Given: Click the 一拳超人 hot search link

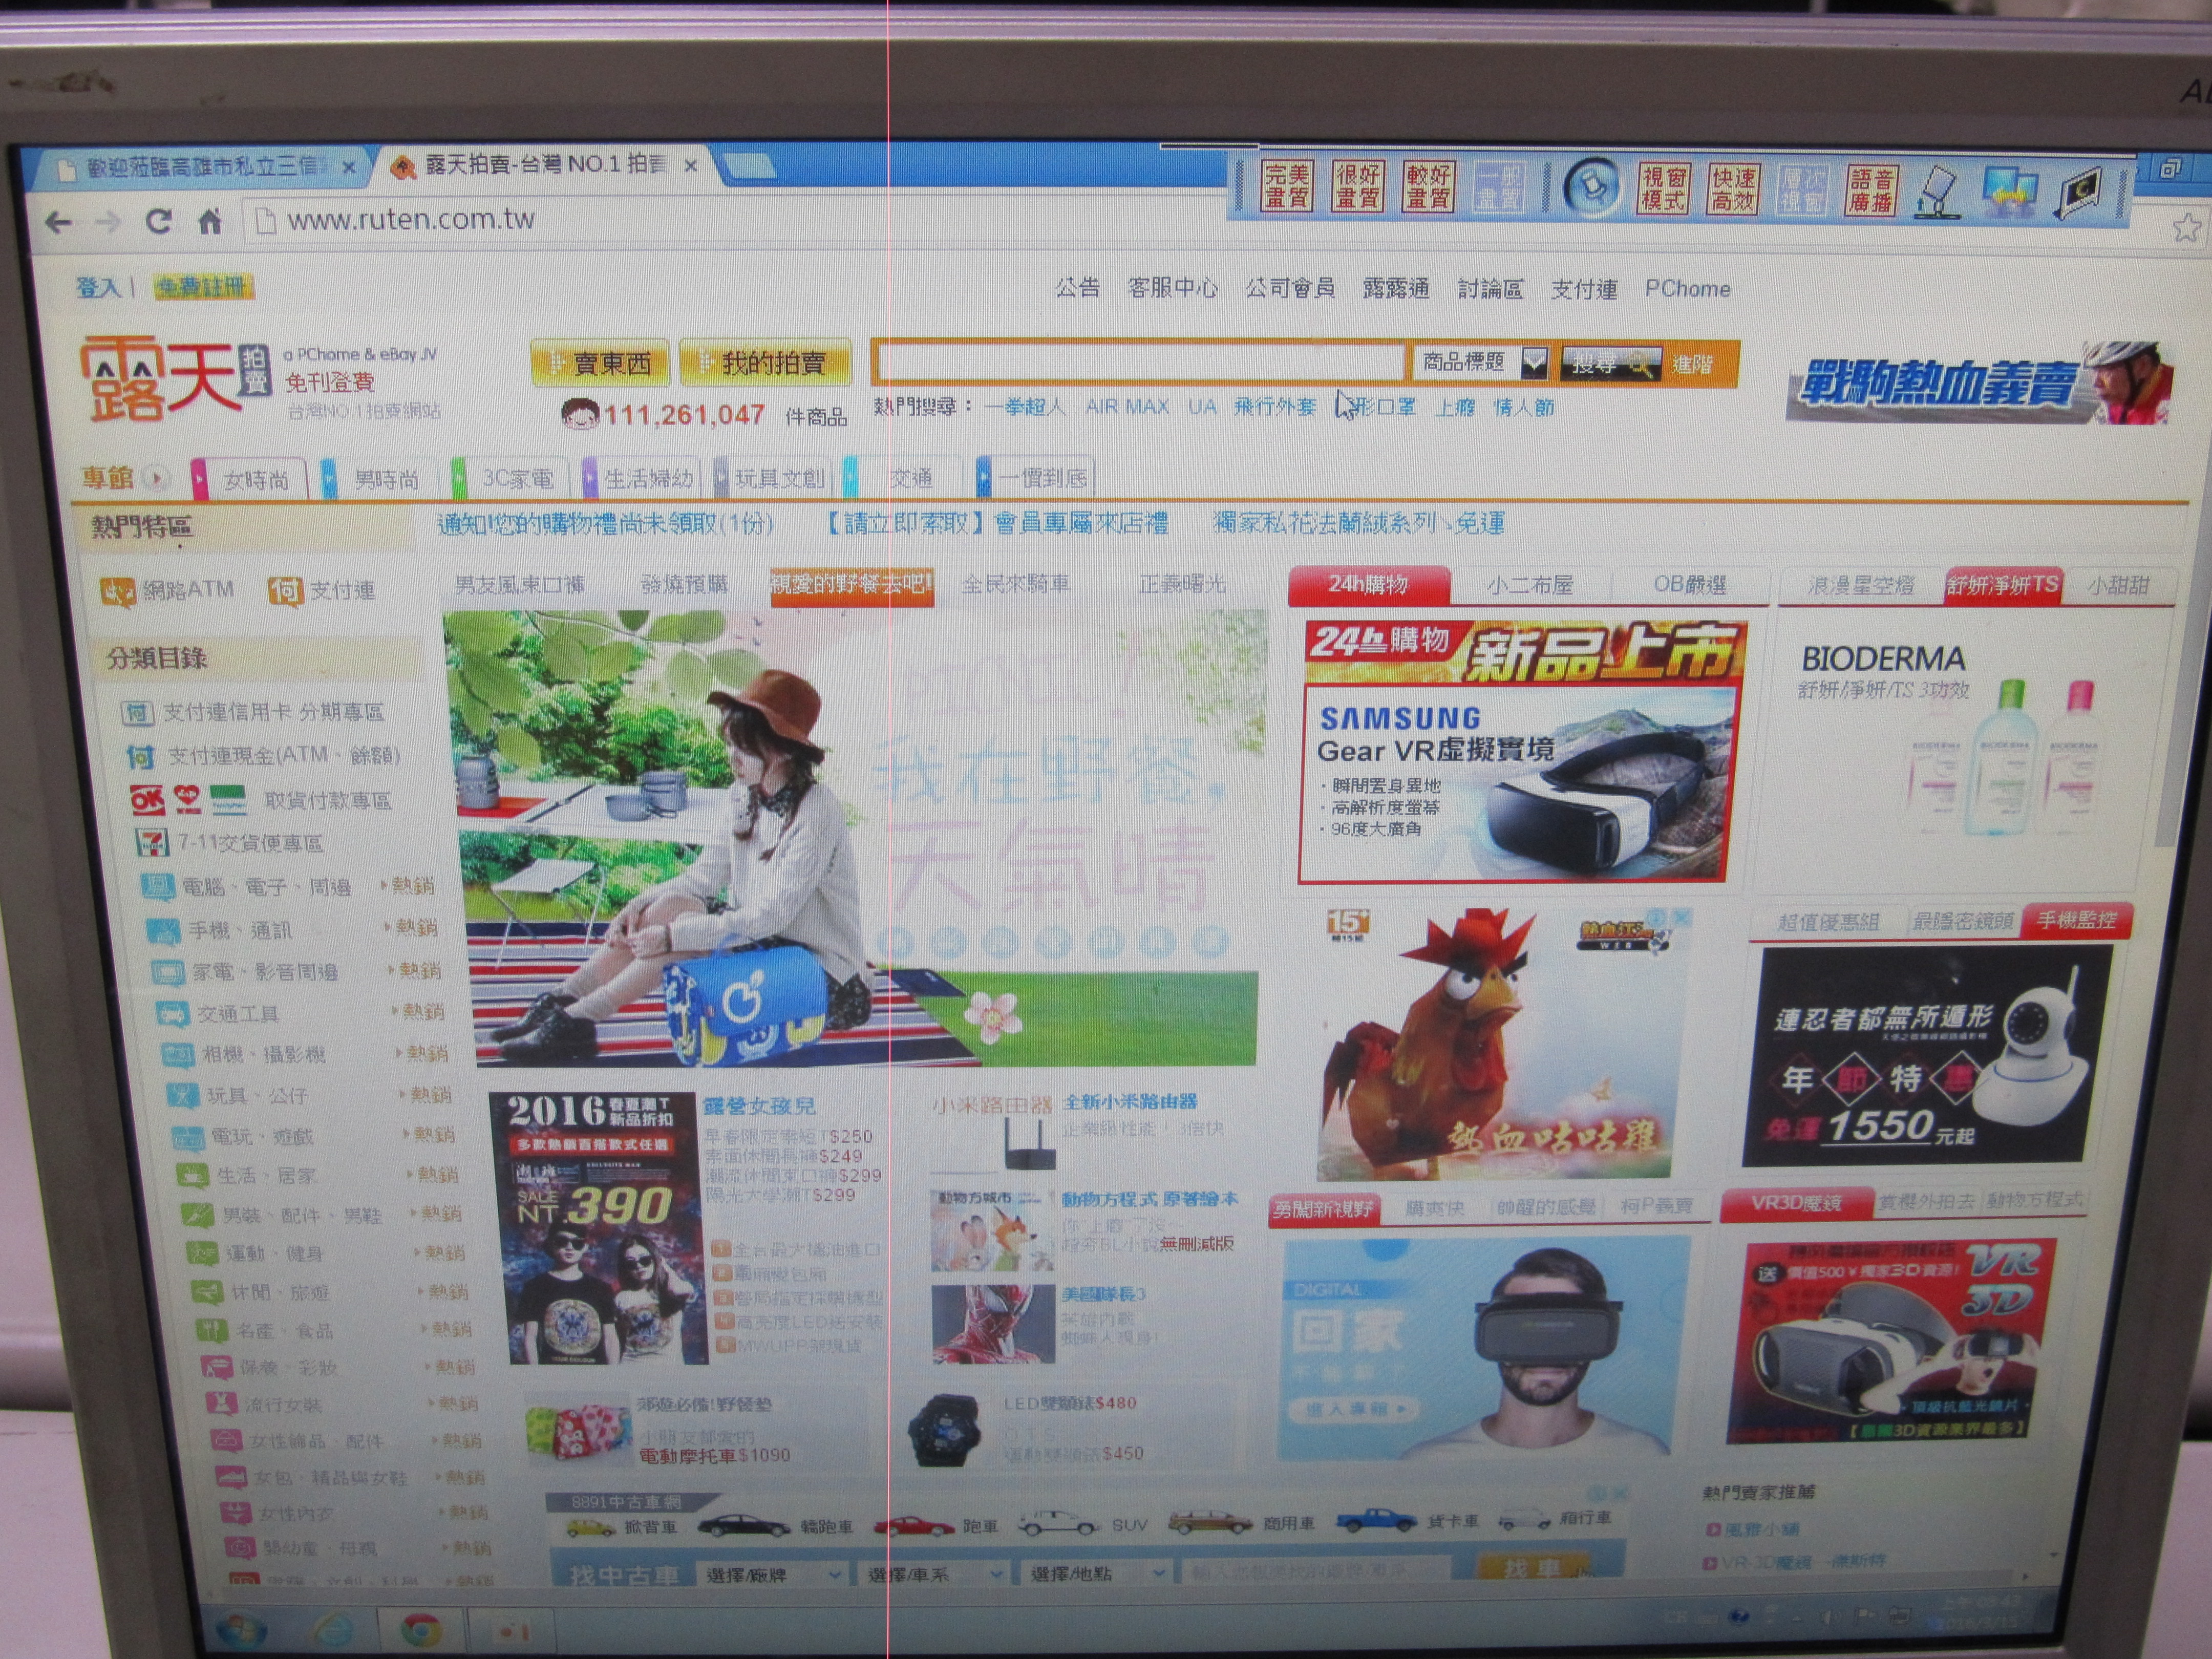Looking at the screenshot, I should [1025, 407].
